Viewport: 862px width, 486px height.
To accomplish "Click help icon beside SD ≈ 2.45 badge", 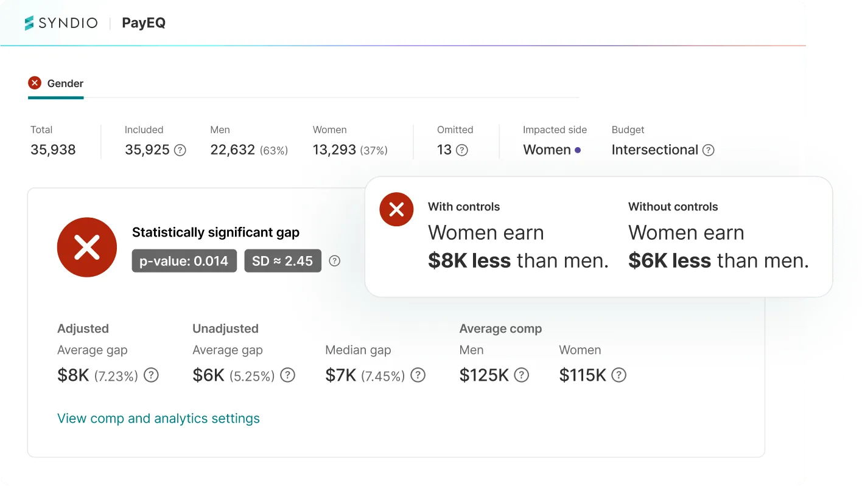I will pos(334,261).
